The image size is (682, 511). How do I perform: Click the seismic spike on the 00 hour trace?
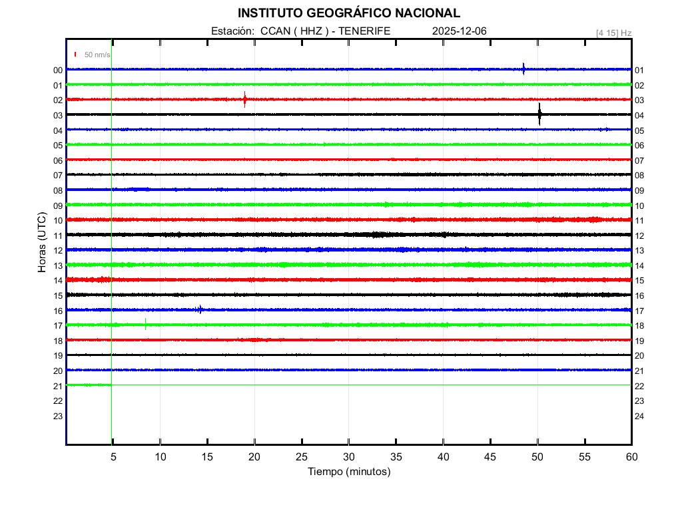(523, 69)
